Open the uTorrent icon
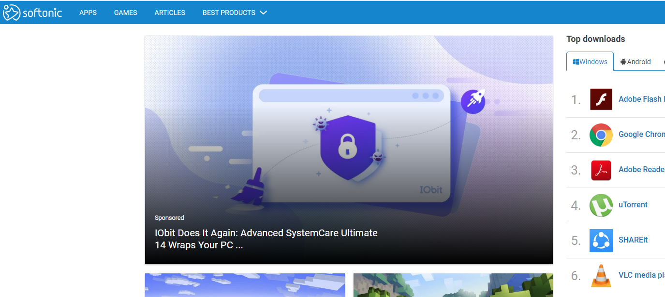The image size is (665, 297). pos(601,205)
